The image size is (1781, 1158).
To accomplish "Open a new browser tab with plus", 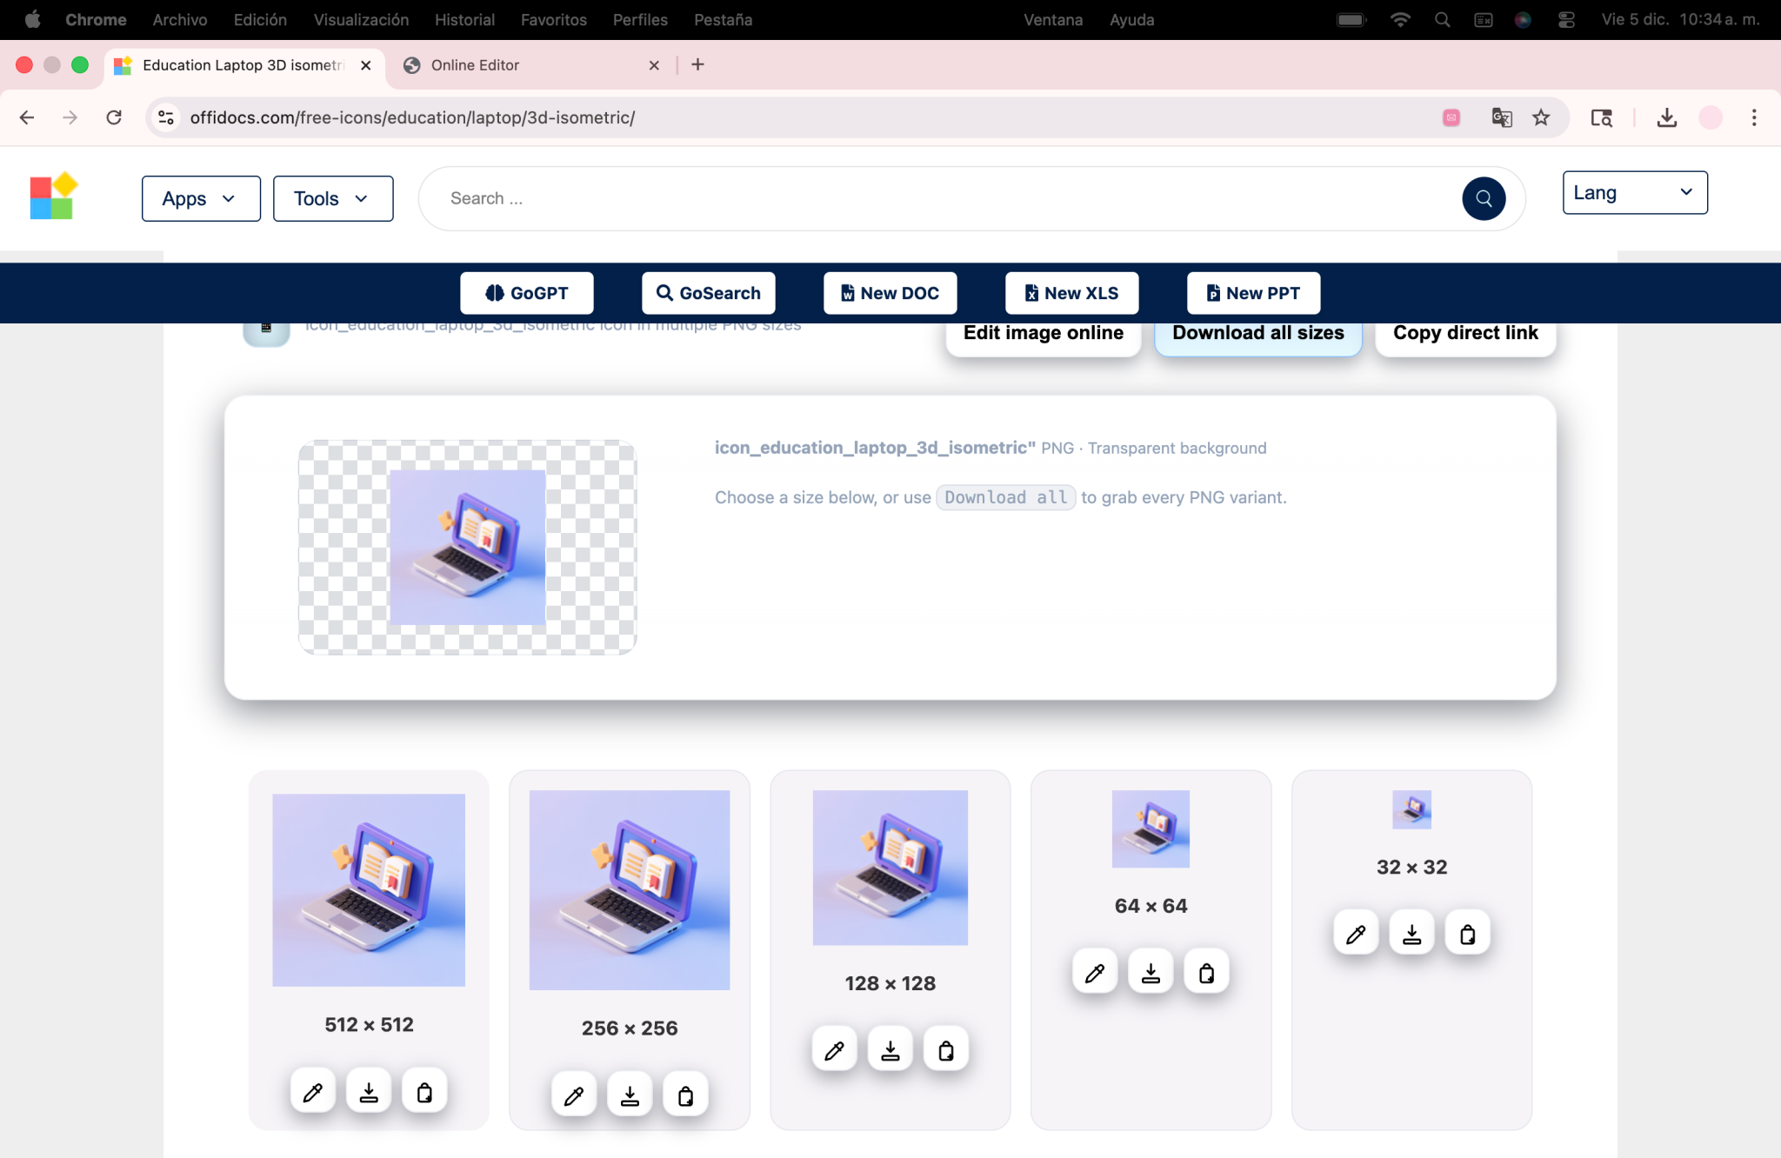I will [x=697, y=65].
